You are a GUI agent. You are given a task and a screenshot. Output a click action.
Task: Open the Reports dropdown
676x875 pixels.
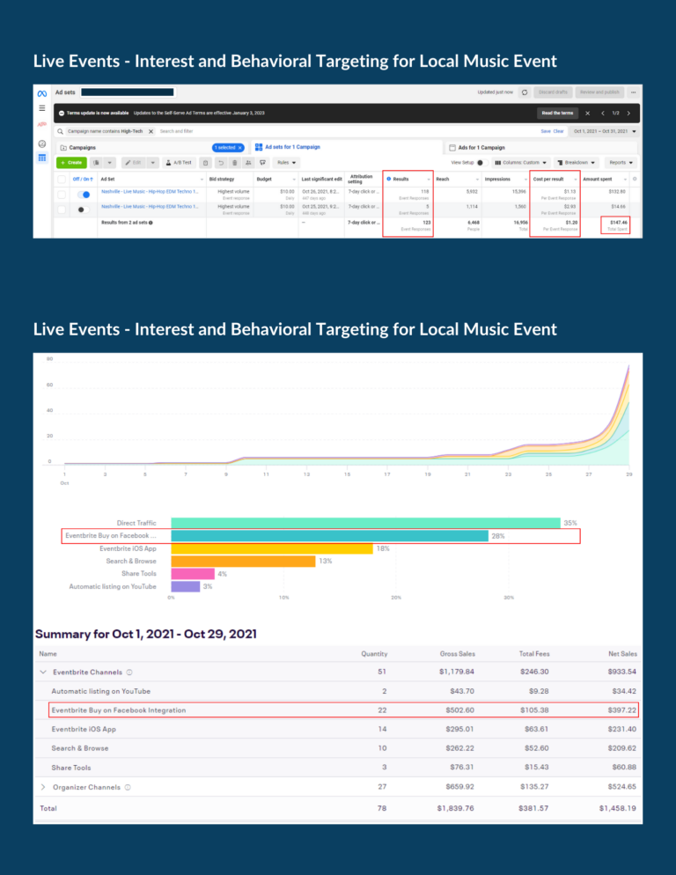pyautogui.click(x=621, y=163)
